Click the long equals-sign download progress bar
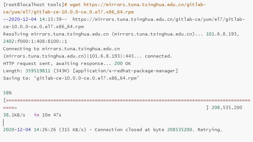 127,100
